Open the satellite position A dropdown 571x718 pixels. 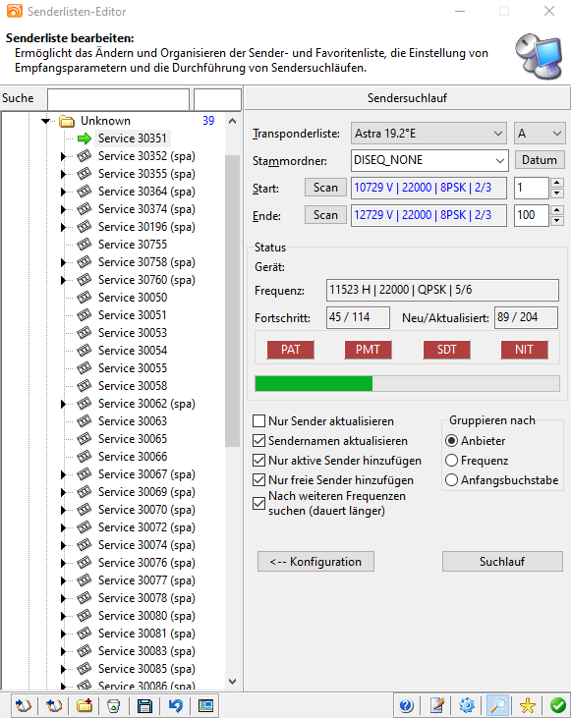coord(540,134)
